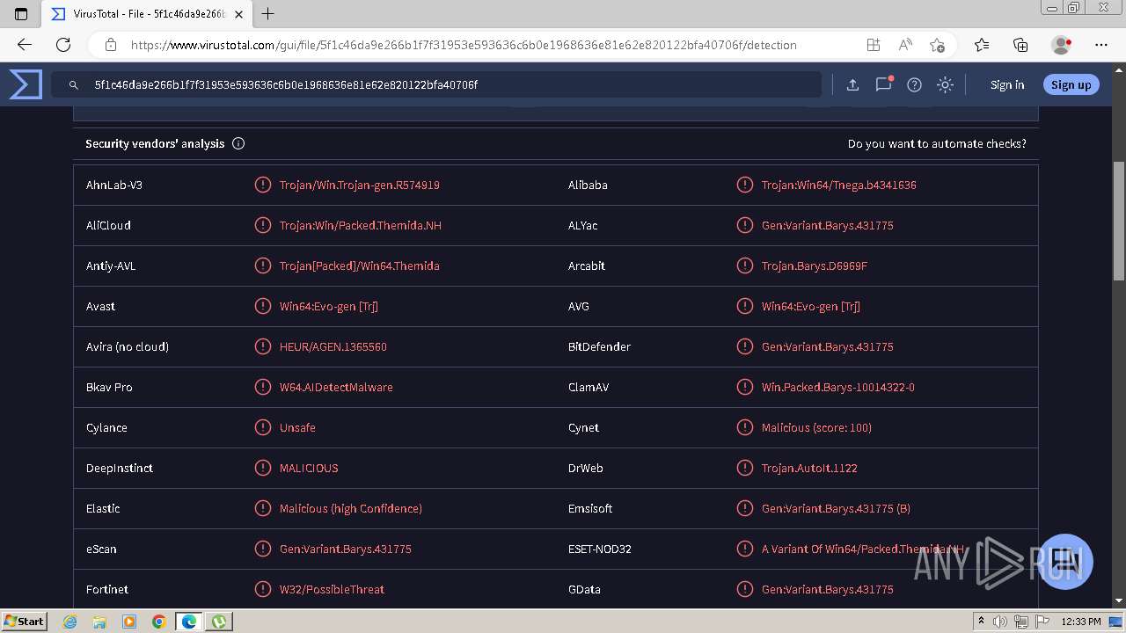Select Trojan/Win.Trojan-gen.R574919 result text
This screenshot has width=1126, height=633.
pos(360,185)
